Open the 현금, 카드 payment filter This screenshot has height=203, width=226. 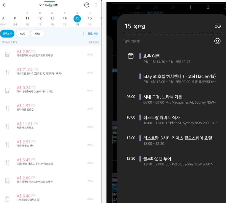93,34
